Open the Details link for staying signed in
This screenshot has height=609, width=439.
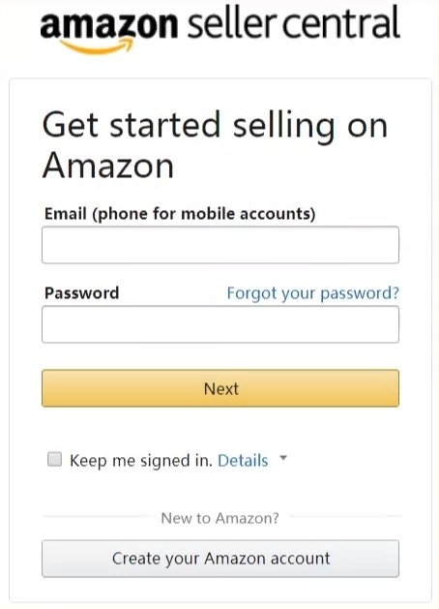tap(243, 461)
